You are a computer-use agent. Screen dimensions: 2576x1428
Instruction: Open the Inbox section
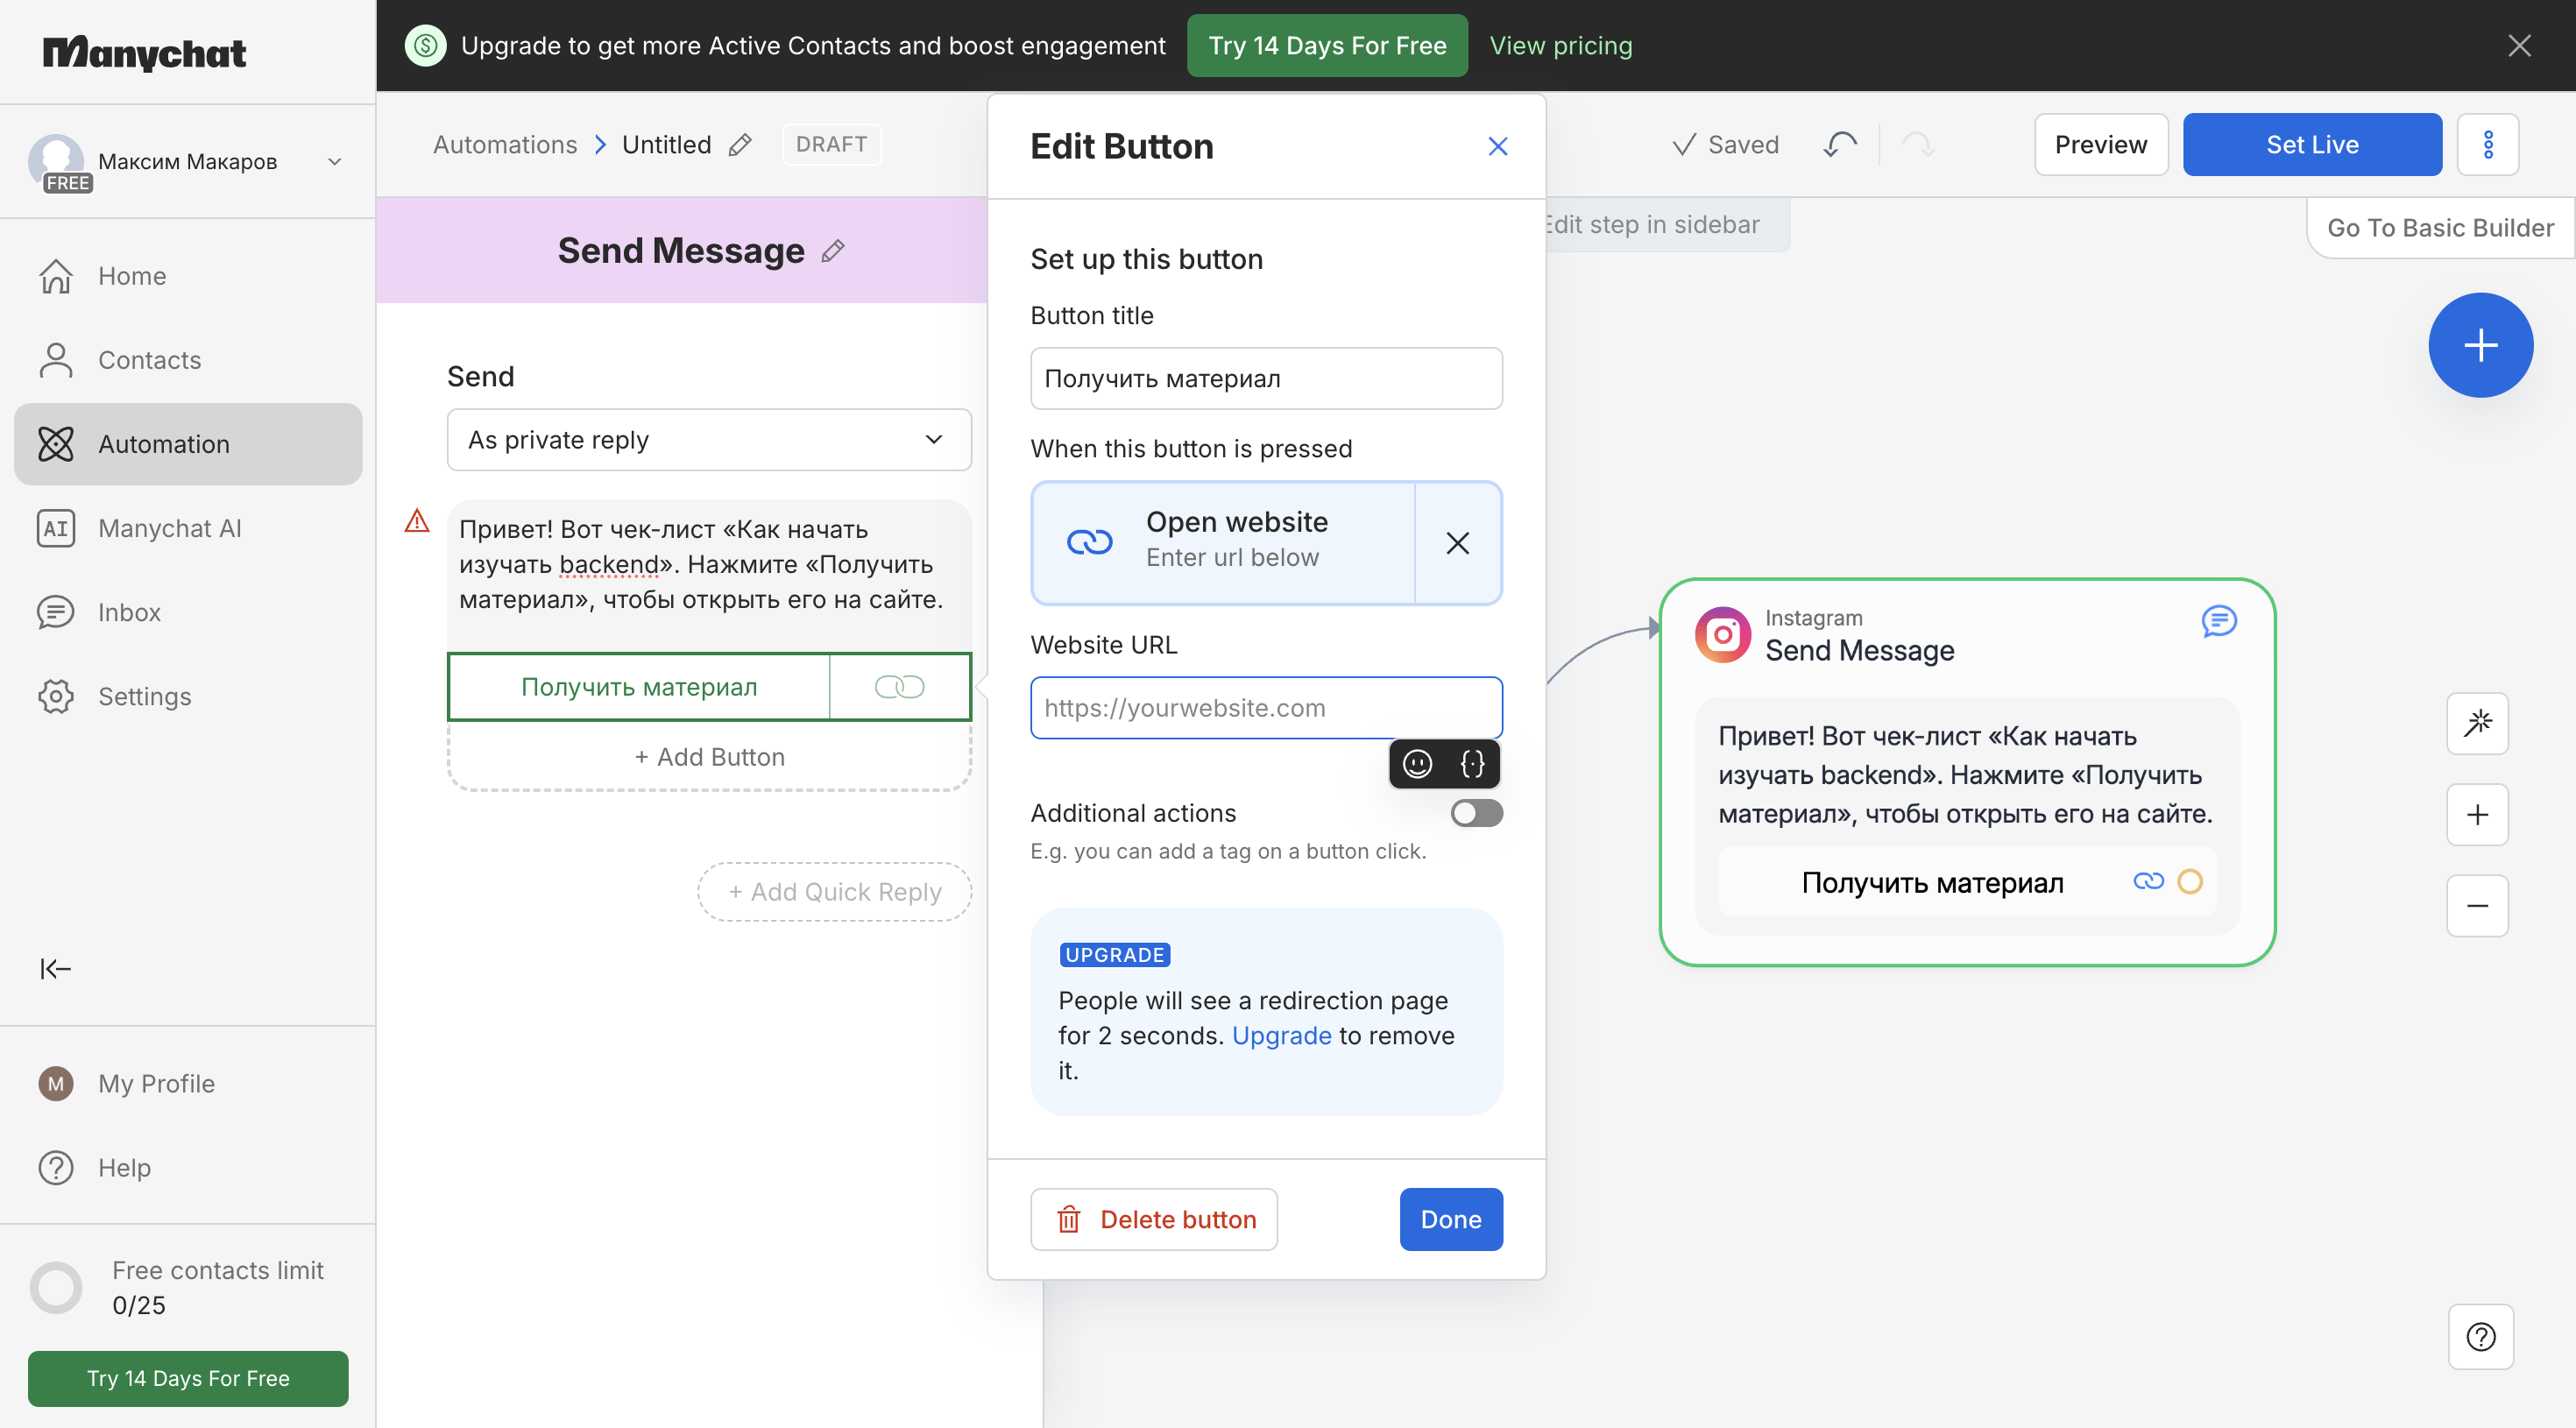(188, 611)
